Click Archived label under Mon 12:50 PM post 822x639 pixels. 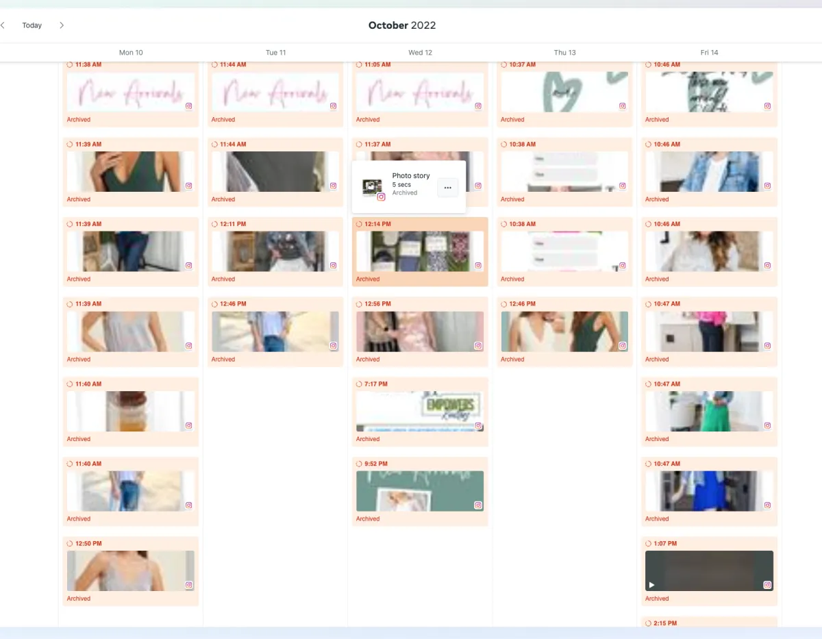[x=79, y=599]
